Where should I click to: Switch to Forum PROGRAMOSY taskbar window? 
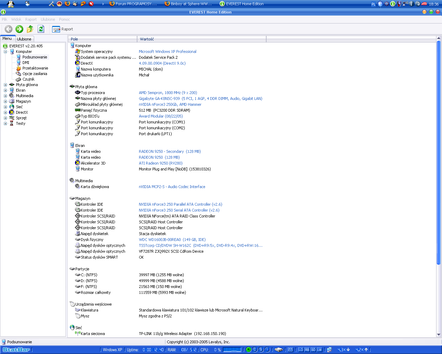pyautogui.click(x=133, y=4)
